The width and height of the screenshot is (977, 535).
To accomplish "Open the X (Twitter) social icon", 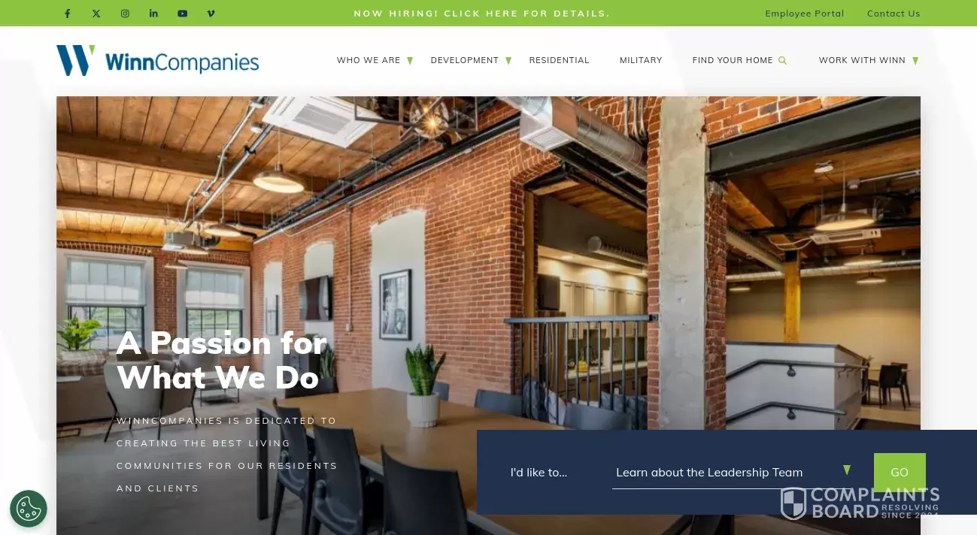I will [96, 14].
